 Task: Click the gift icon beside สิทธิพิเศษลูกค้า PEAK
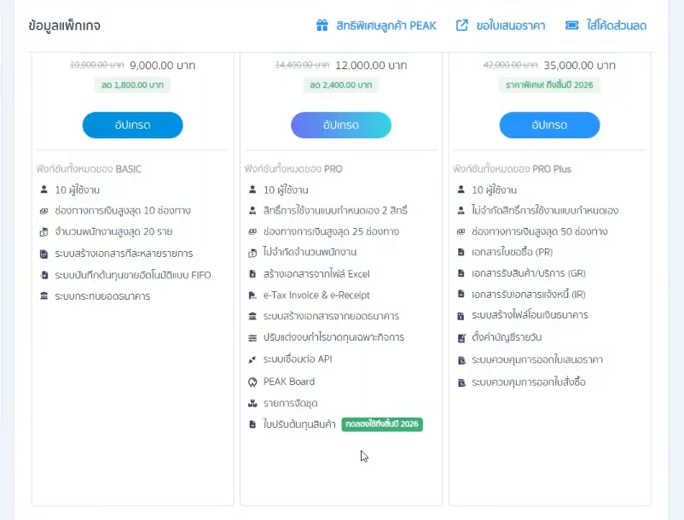pos(322,26)
